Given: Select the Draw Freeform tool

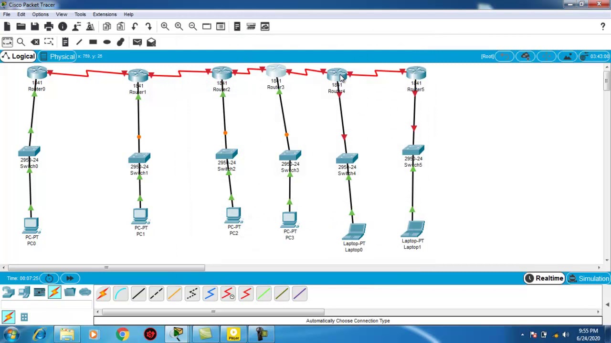Looking at the screenshot, I should pos(121,42).
